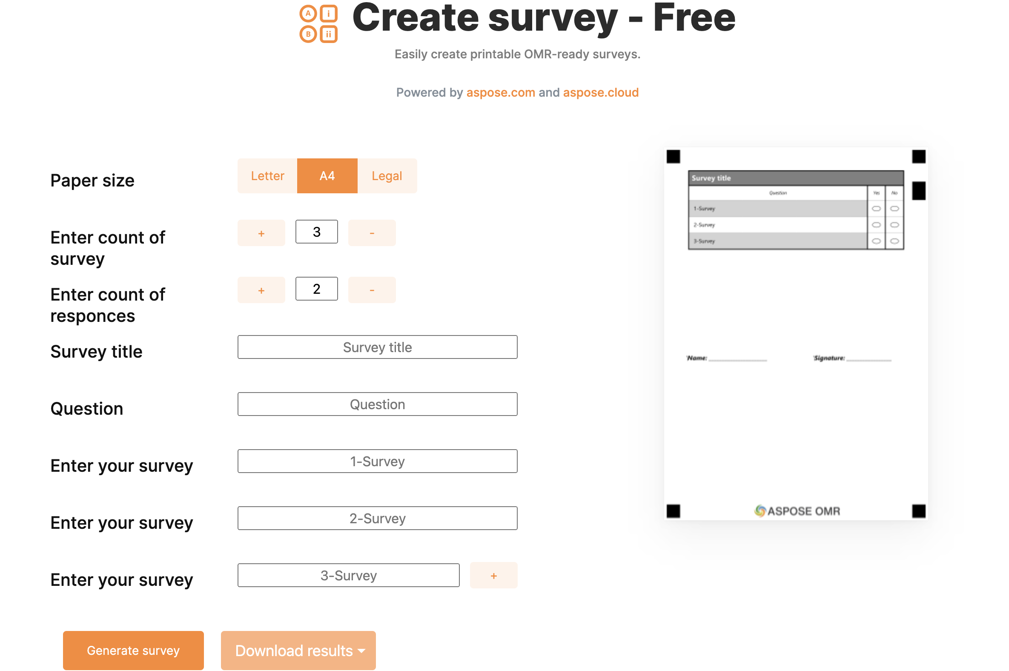Screen dimensions: 1009x671
Task: Click the Generate survey button
Action: 133,651
